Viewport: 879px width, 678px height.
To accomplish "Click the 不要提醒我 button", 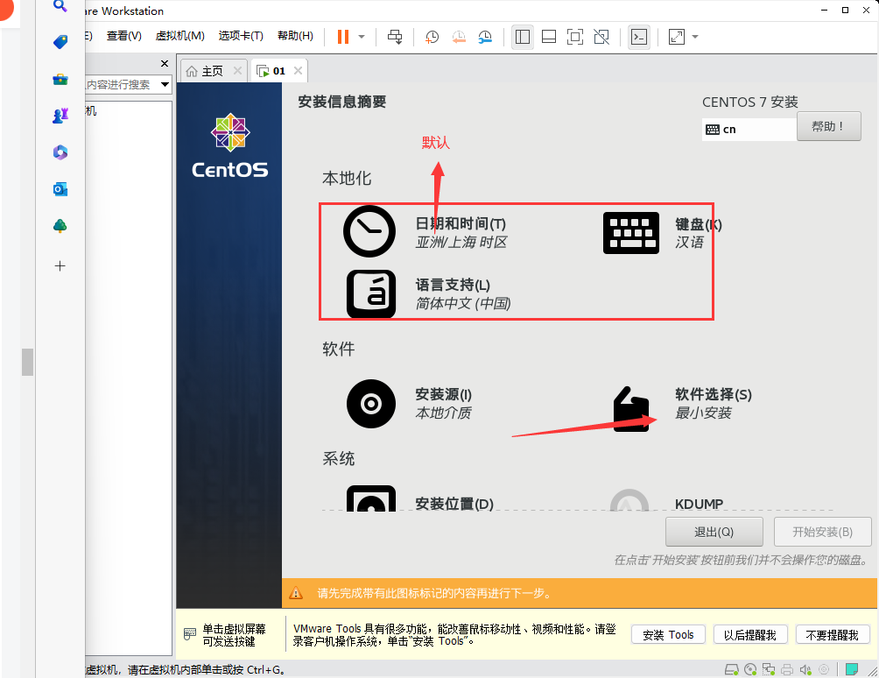I will (x=833, y=635).
